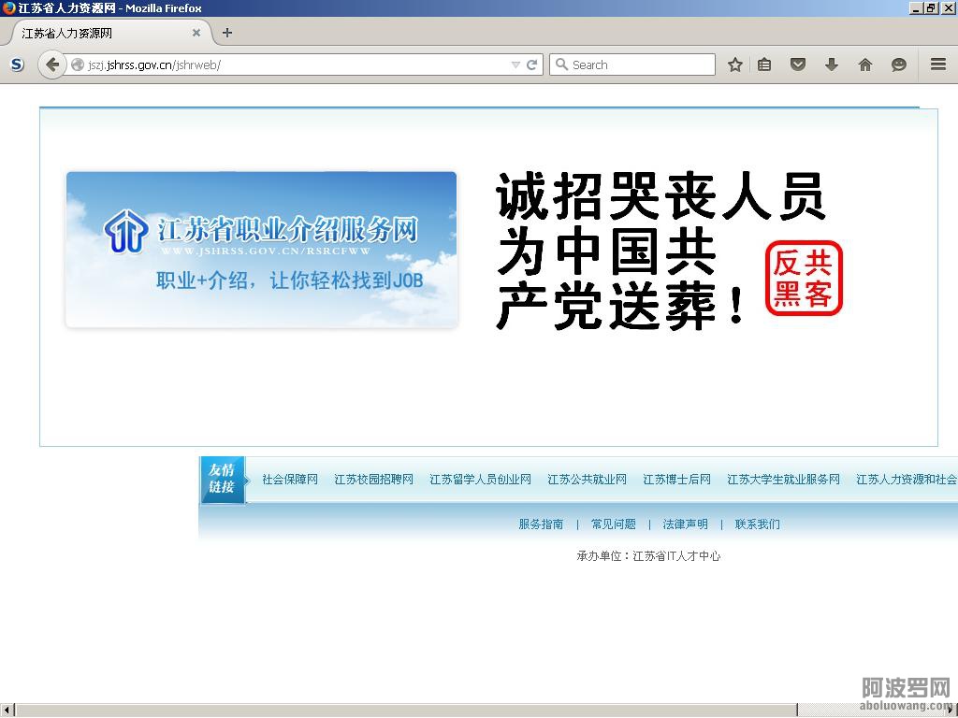Click the blue S extension icon

click(17, 65)
